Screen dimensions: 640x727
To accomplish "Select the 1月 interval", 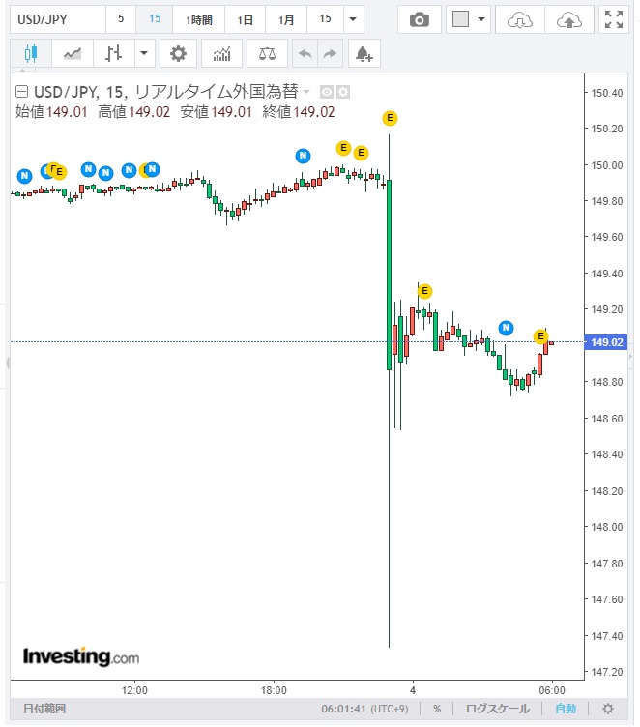I will click(286, 19).
